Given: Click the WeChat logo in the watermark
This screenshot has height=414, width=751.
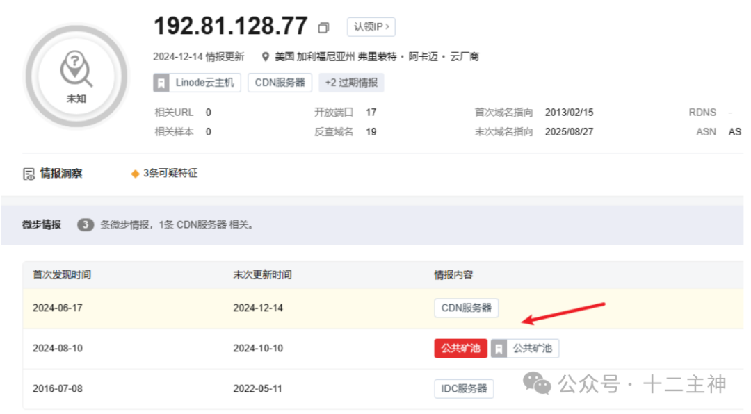Looking at the screenshot, I should [537, 383].
